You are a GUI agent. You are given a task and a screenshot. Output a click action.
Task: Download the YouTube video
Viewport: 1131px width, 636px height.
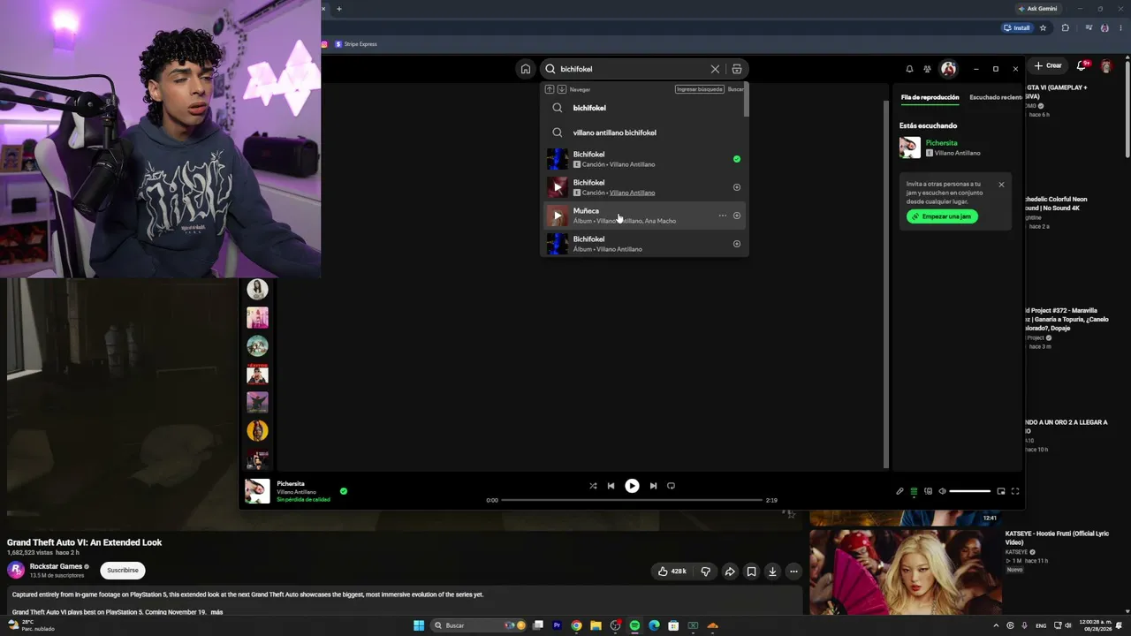pyautogui.click(x=772, y=572)
